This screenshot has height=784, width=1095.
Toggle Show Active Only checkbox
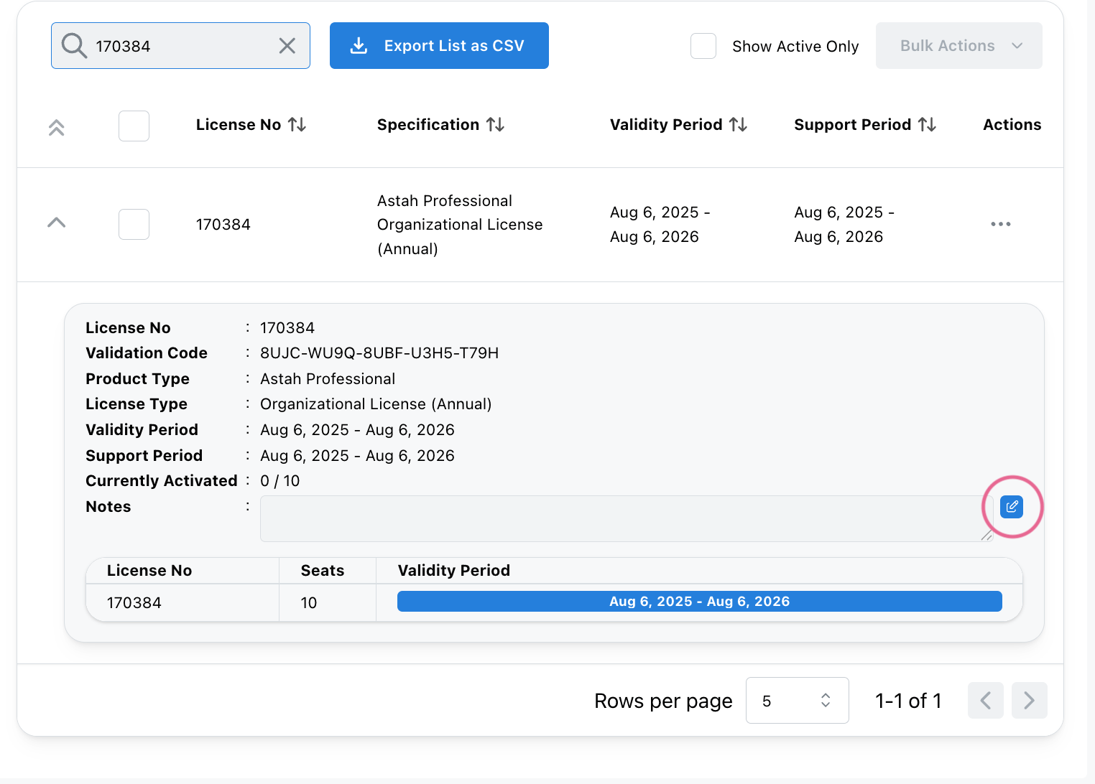coord(703,46)
